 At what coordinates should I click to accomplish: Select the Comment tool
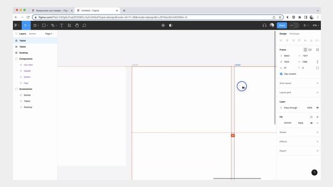tap(84, 25)
